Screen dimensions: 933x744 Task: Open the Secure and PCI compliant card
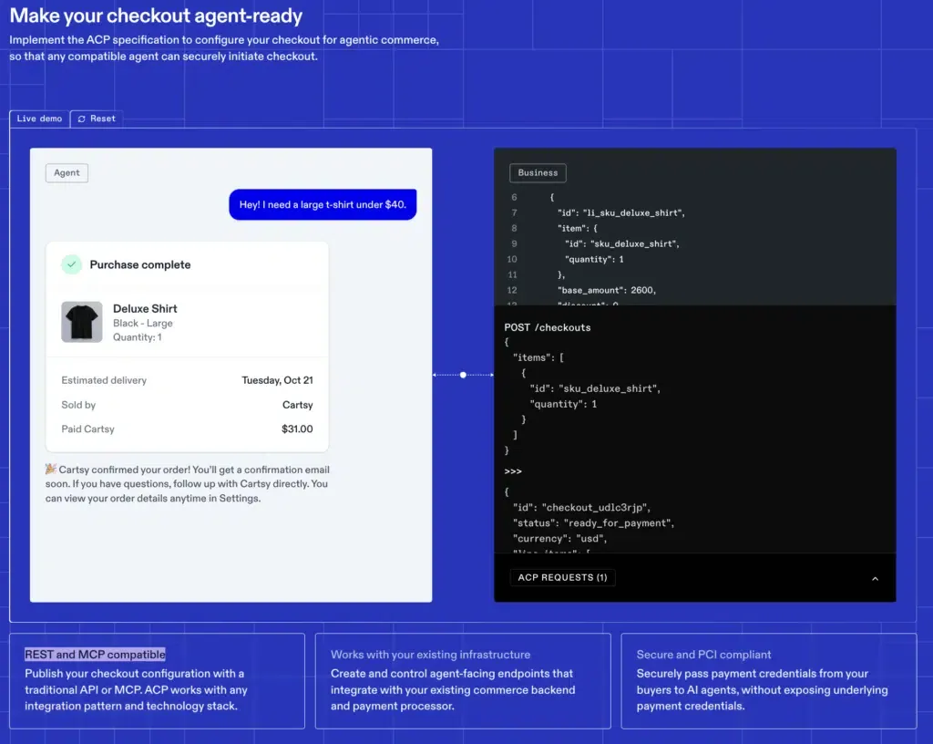coord(703,655)
